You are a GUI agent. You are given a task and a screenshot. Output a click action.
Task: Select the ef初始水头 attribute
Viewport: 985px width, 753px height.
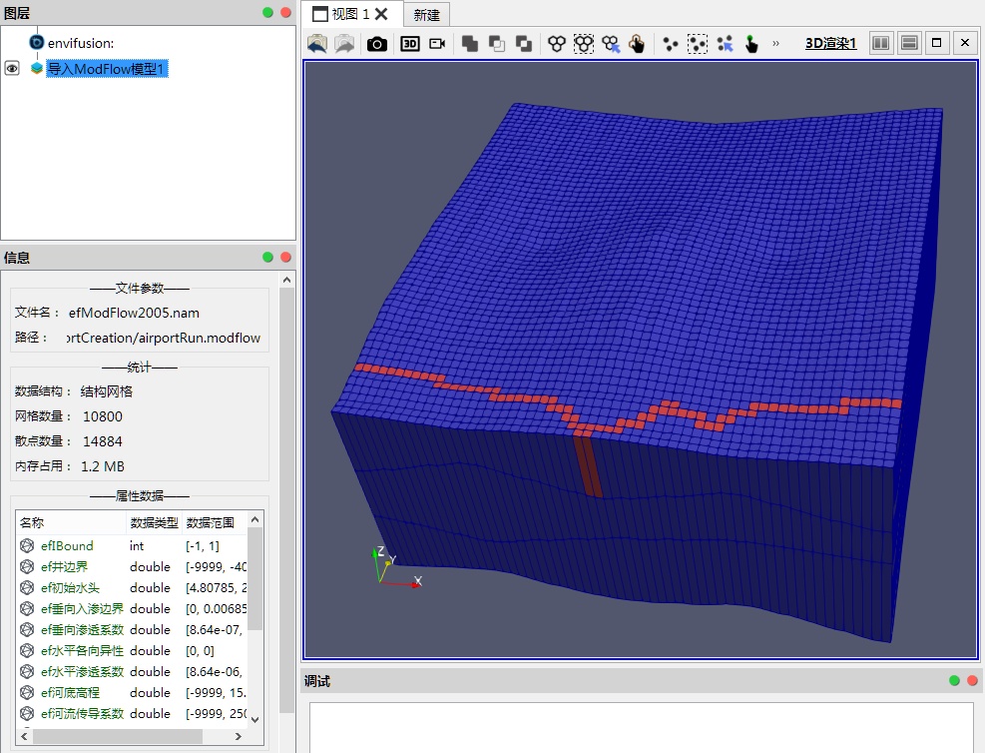pyautogui.click(x=70, y=587)
